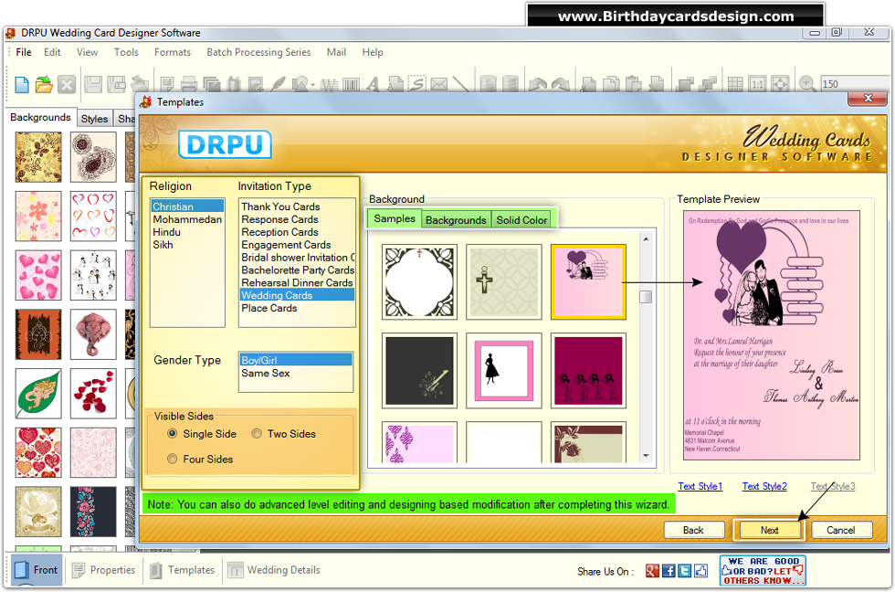895x592 pixels.
Task: Click the zoom value field showing 150
Action: tap(855, 84)
